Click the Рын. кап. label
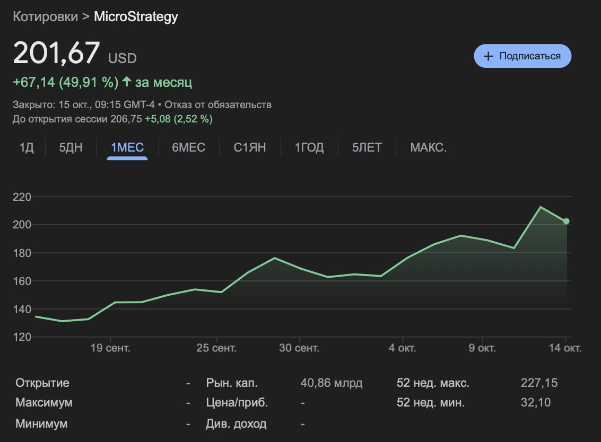 (x=232, y=383)
